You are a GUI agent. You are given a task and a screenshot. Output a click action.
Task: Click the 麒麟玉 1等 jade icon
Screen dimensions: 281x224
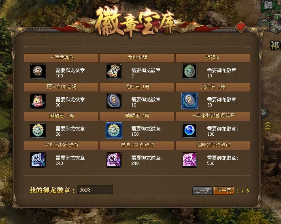point(38,130)
